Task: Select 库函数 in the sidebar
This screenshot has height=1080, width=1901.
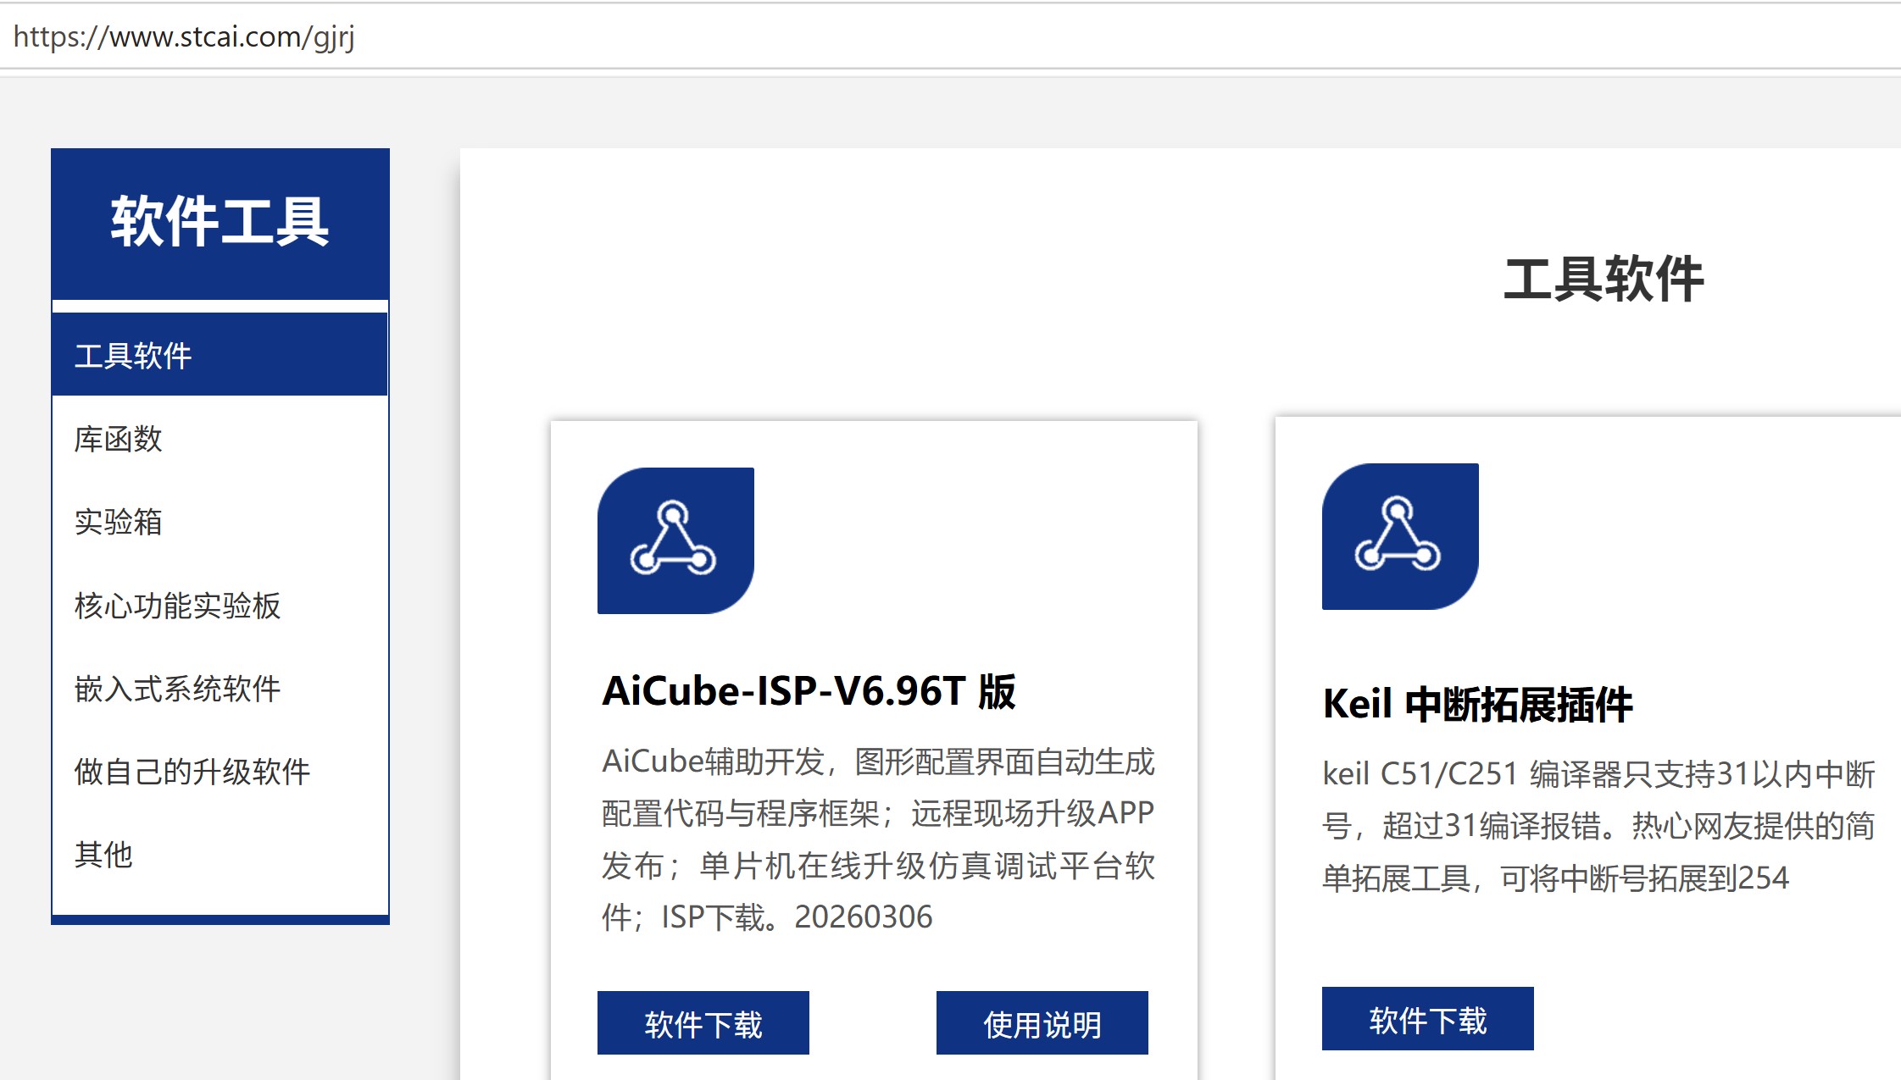Action: (120, 440)
